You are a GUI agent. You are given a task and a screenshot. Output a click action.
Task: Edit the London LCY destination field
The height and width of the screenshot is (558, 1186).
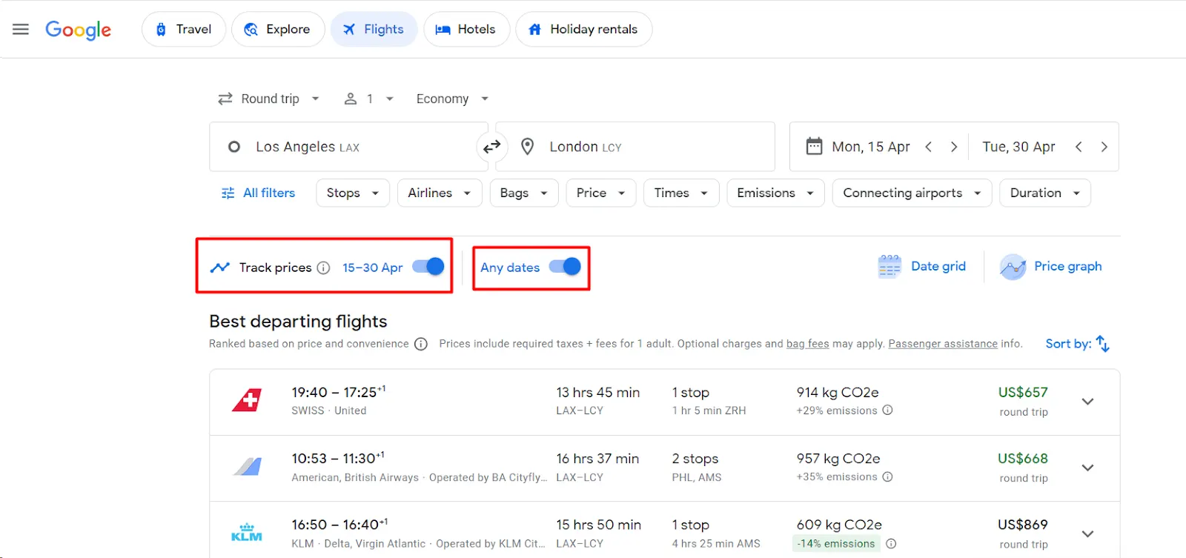point(635,147)
